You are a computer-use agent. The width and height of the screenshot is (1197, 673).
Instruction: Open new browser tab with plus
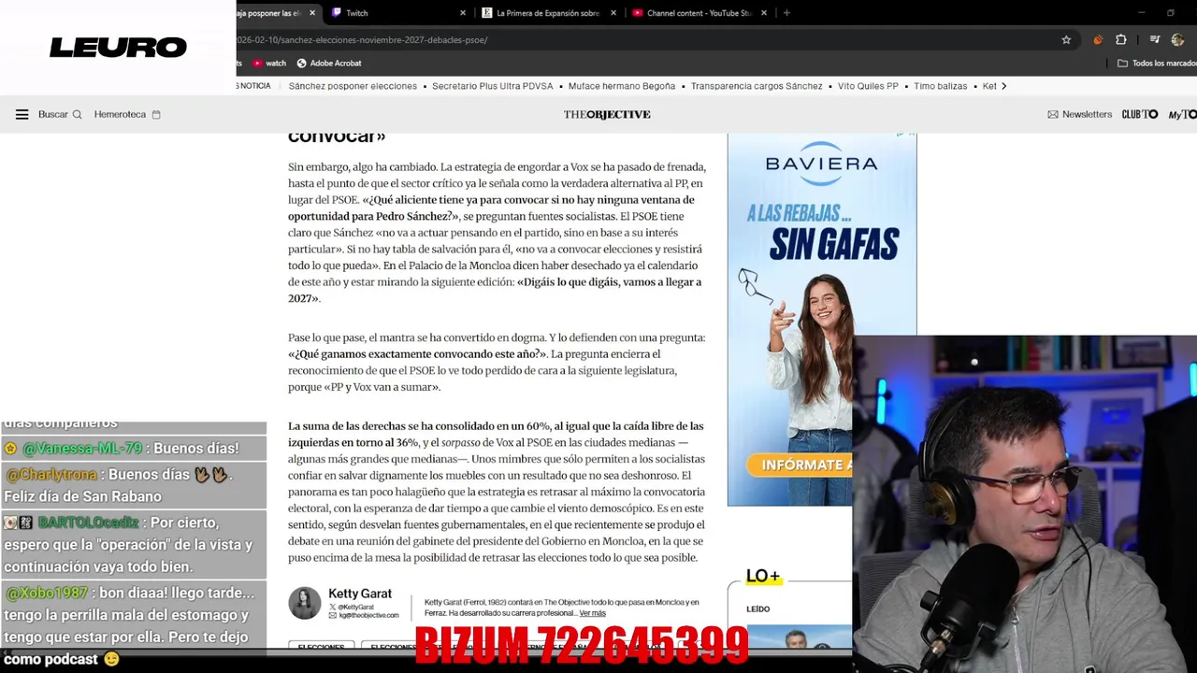point(786,13)
